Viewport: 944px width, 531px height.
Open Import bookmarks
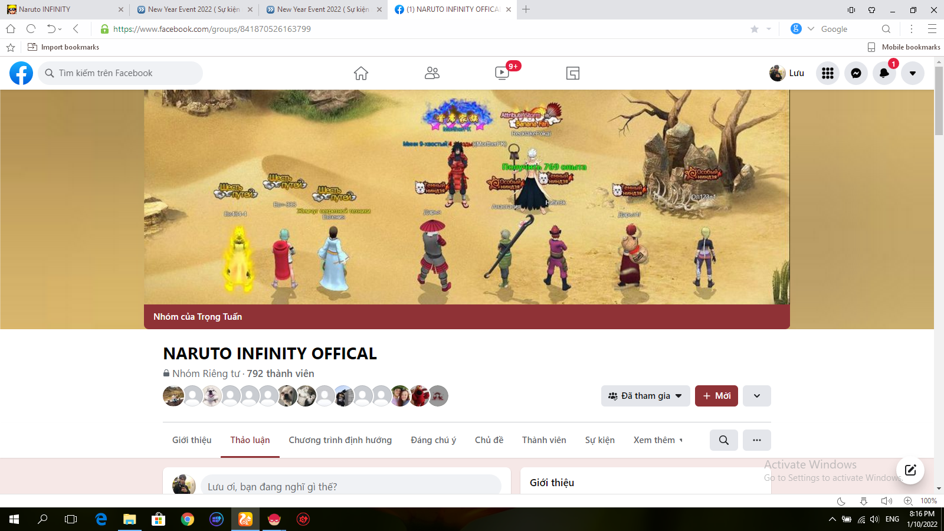[x=64, y=47]
